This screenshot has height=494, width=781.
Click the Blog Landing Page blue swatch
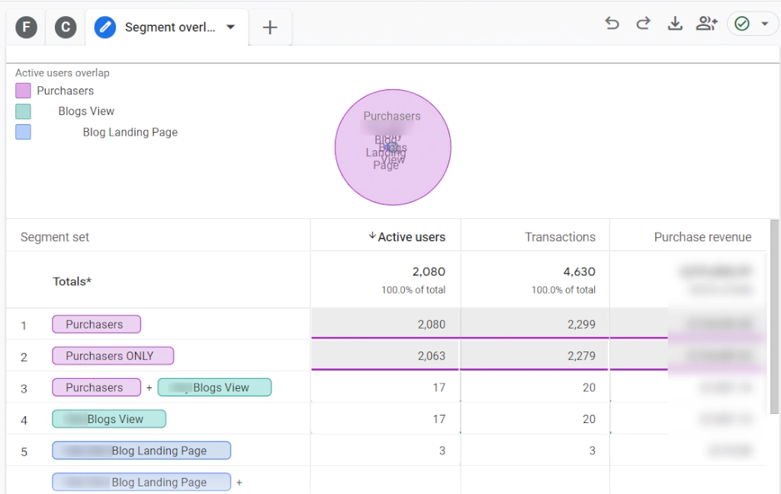23,132
